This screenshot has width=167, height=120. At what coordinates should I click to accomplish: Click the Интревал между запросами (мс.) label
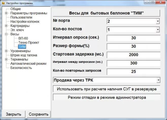pos(78,62)
